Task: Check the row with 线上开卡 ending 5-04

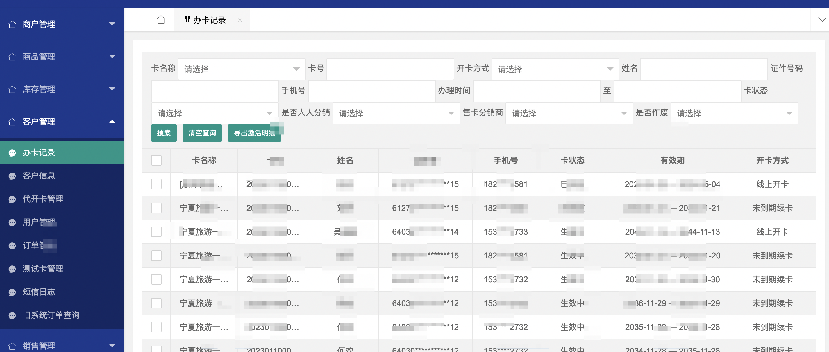Action: point(156,184)
